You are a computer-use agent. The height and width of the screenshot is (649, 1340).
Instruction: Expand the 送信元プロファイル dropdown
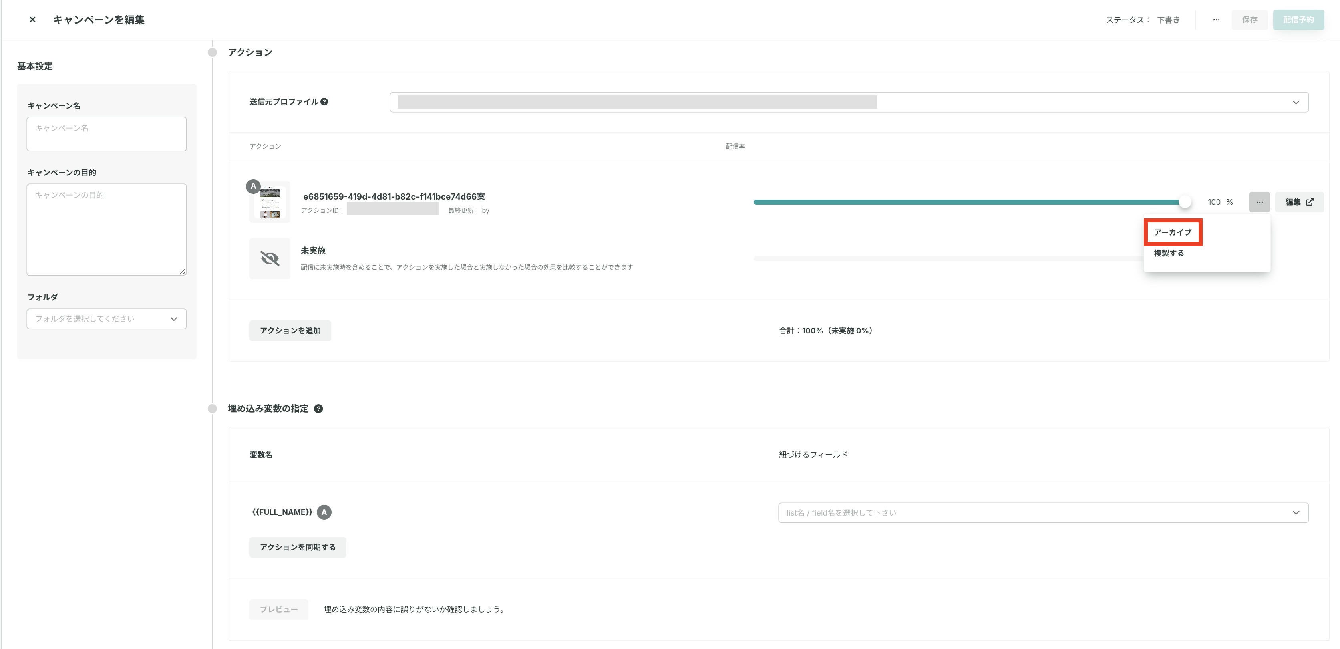tap(849, 102)
